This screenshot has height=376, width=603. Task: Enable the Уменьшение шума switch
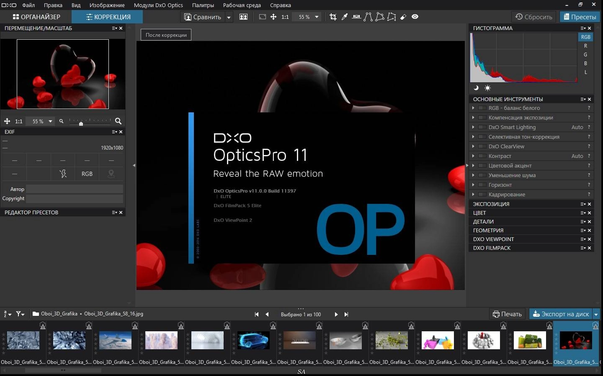pos(482,175)
